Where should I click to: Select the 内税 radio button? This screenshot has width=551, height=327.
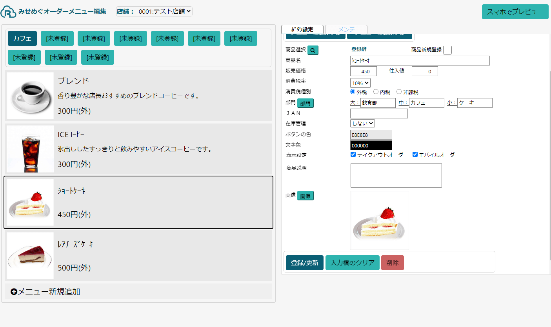(x=376, y=92)
